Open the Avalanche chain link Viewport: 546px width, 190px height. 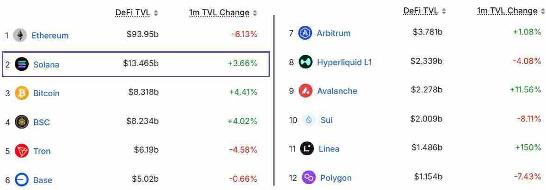coord(337,91)
